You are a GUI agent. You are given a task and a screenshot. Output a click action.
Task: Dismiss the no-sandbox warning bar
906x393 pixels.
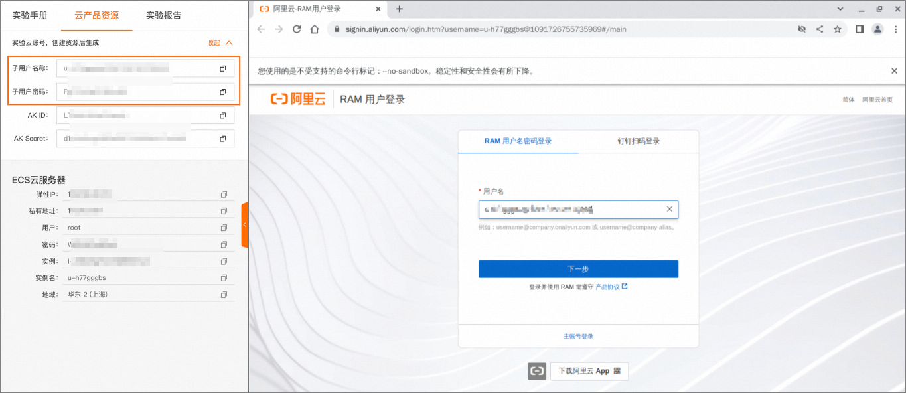pyautogui.click(x=894, y=71)
